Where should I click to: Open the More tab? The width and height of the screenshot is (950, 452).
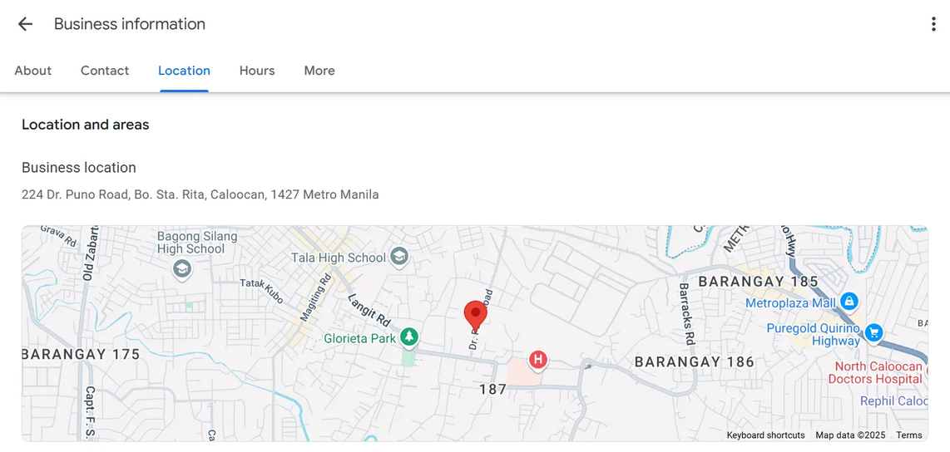(319, 71)
